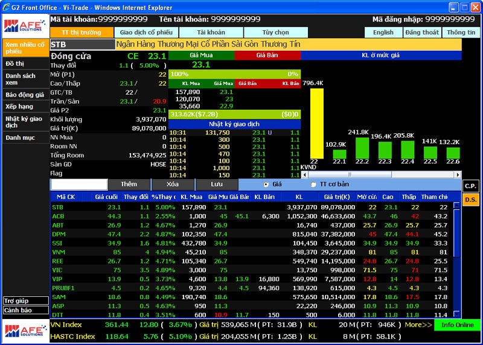Click the Cảnh báo button
Viewport: 483px width, 345px height.
coord(26,310)
